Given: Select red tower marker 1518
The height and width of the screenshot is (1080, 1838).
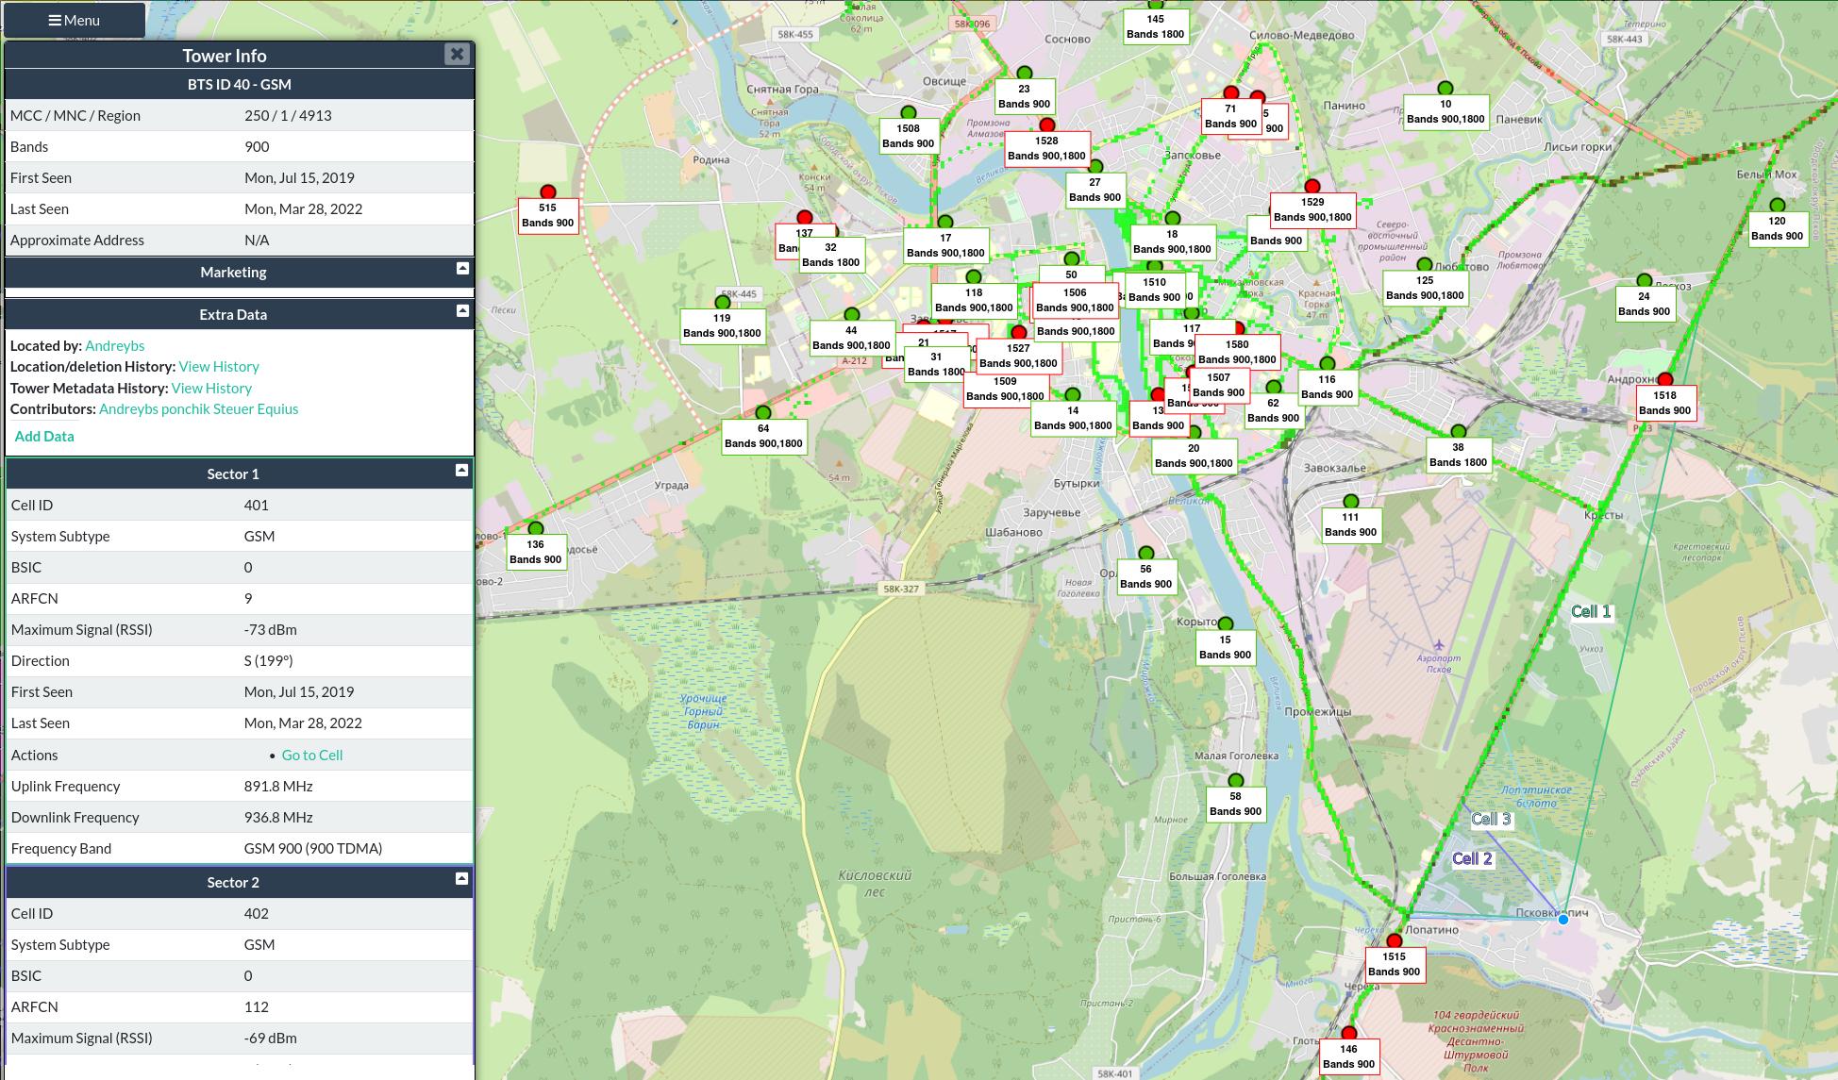Looking at the screenshot, I should tap(1665, 380).
